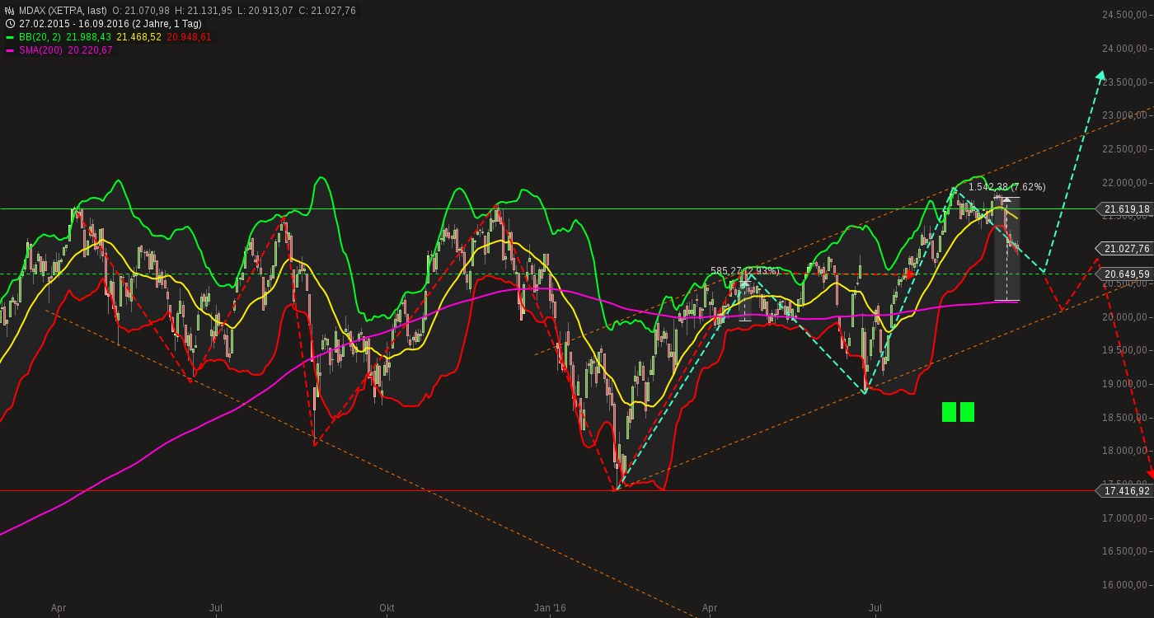Click the left green square marker
This screenshot has width=1154, height=618.
pyautogui.click(x=949, y=412)
